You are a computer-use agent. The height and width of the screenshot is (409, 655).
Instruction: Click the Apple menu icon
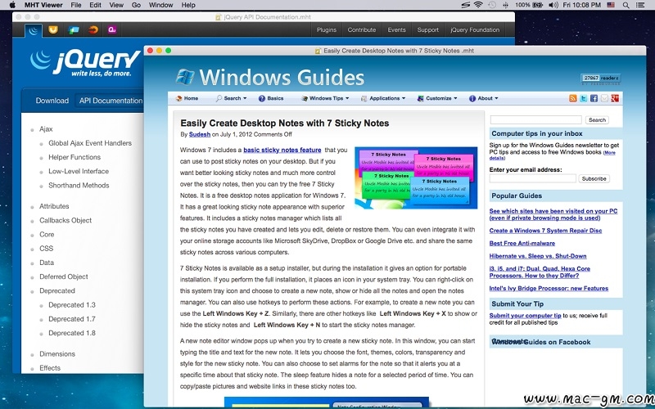(12, 5)
